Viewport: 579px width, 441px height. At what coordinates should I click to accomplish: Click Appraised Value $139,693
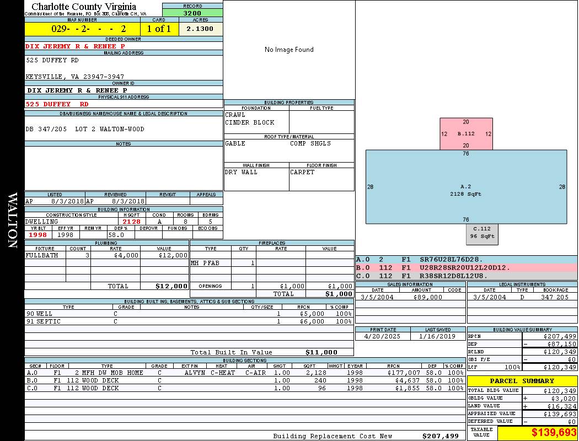(x=560, y=414)
